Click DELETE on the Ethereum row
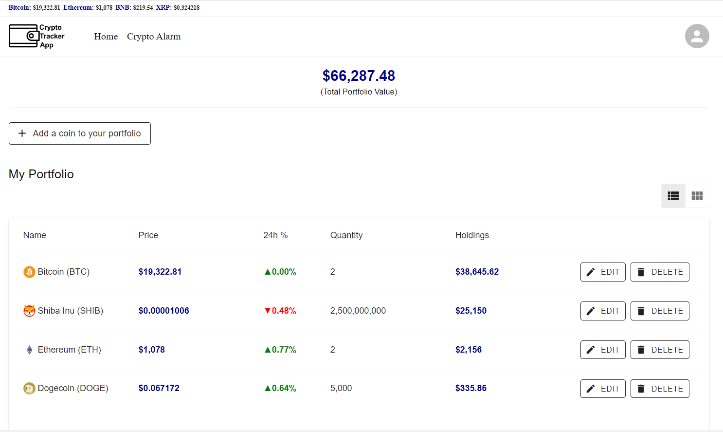This screenshot has width=723, height=432. click(660, 349)
